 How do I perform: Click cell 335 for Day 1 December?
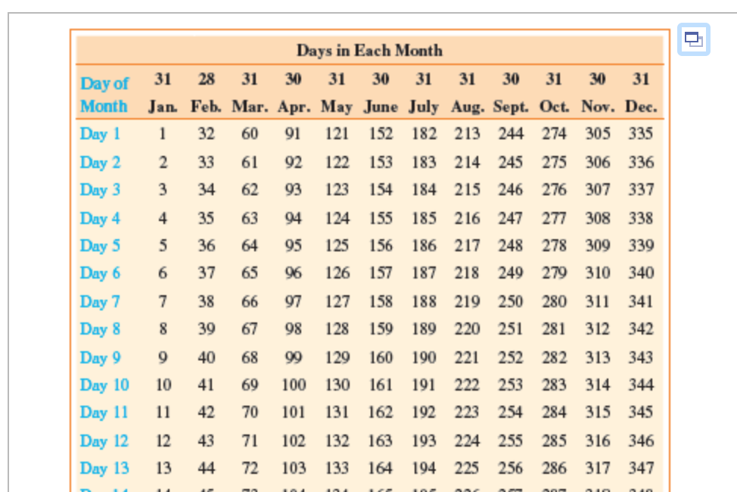[641, 134]
